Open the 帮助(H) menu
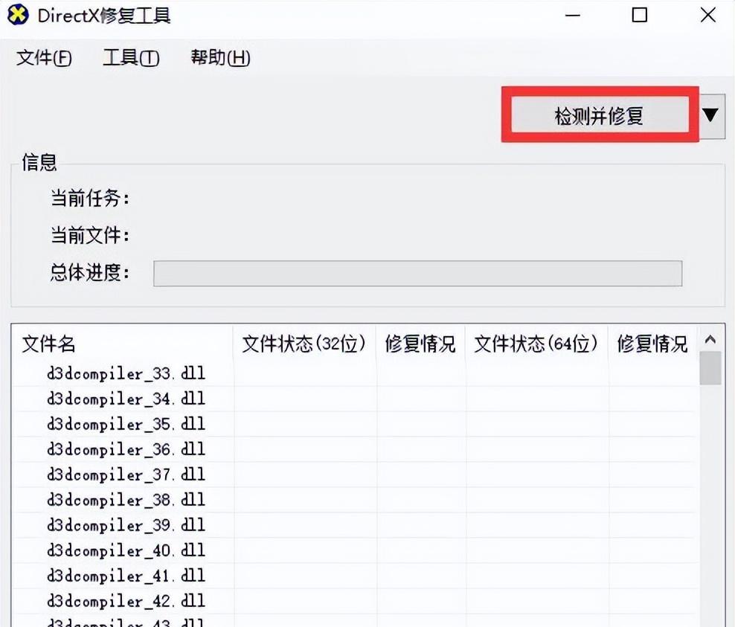735x627 pixels. [220, 58]
